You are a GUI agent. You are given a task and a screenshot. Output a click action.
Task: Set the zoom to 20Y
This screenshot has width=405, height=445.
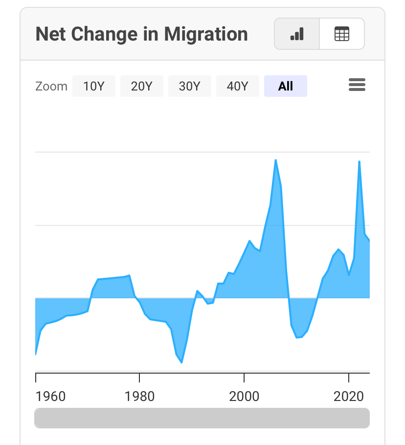[142, 86]
